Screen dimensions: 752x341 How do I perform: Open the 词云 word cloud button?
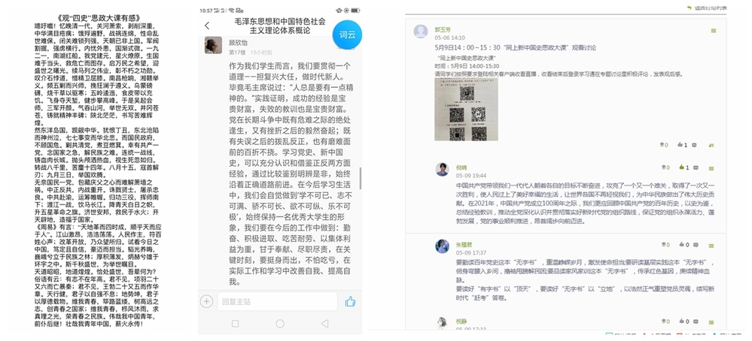coord(347,35)
